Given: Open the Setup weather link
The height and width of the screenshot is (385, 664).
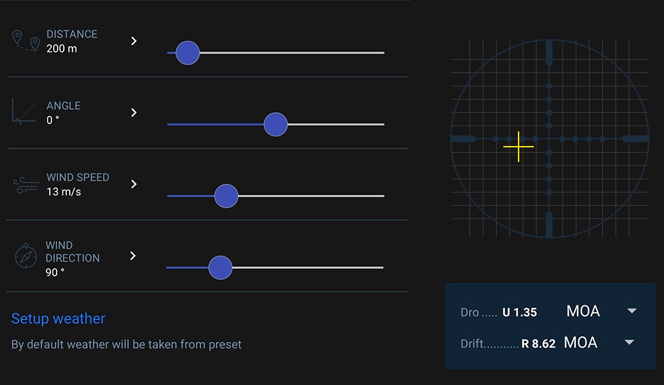Looking at the screenshot, I should point(58,319).
